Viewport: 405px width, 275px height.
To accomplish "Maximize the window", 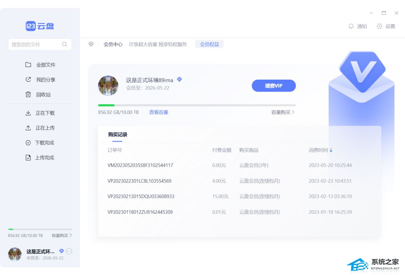I will (384, 13).
